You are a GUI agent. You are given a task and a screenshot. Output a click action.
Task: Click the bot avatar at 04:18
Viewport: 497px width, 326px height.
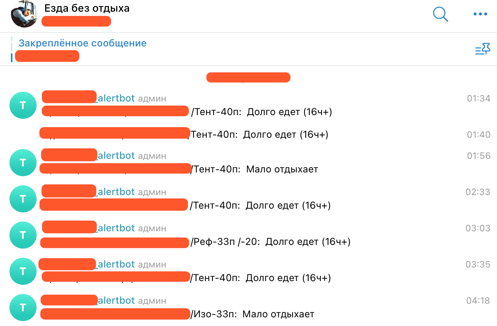(x=23, y=308)
